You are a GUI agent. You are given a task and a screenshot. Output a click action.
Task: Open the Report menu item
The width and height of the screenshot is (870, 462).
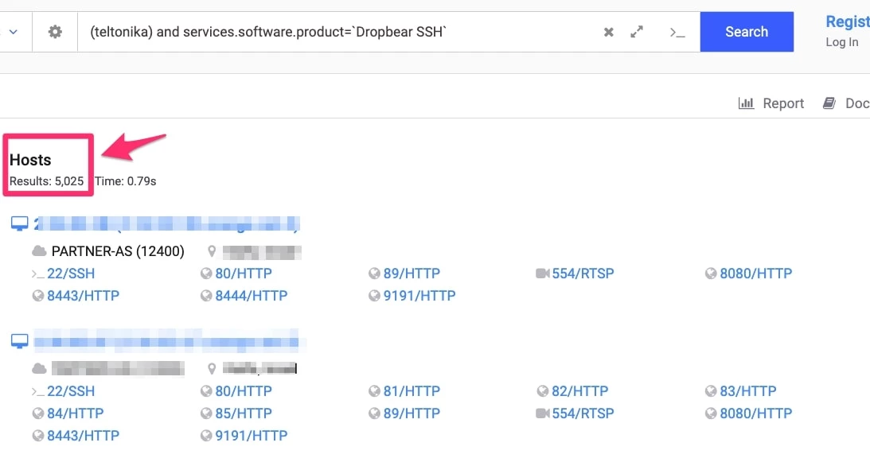coord(783,103)
